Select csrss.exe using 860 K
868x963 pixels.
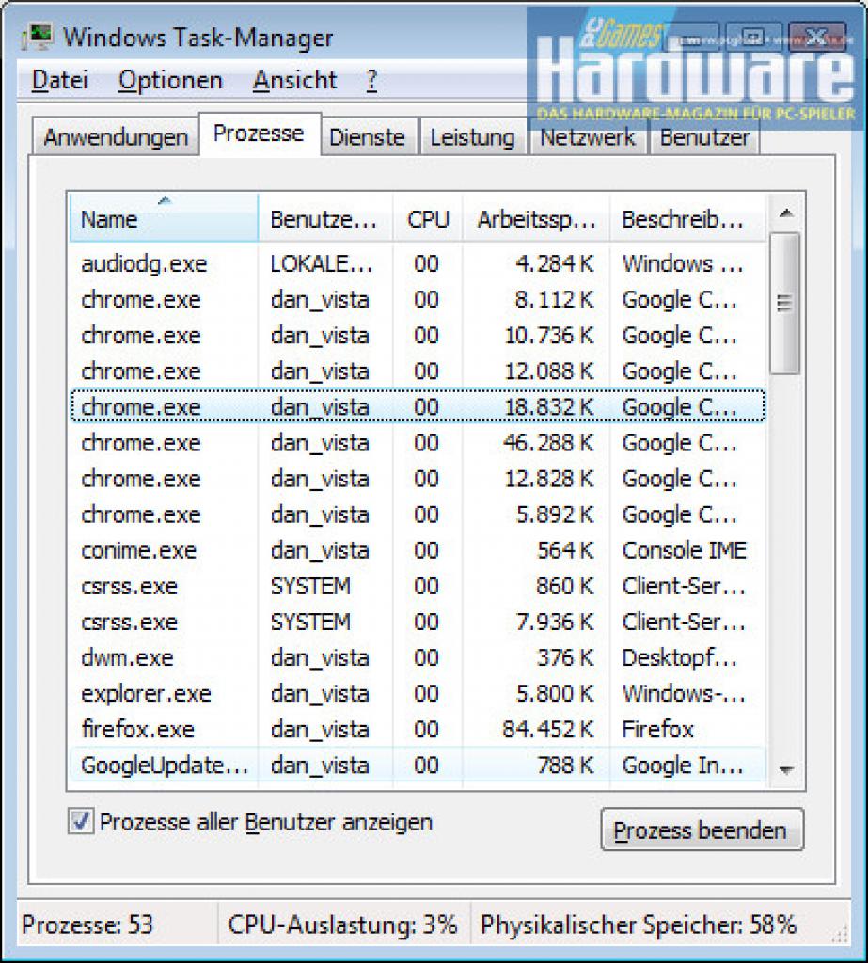pos(418,586)
